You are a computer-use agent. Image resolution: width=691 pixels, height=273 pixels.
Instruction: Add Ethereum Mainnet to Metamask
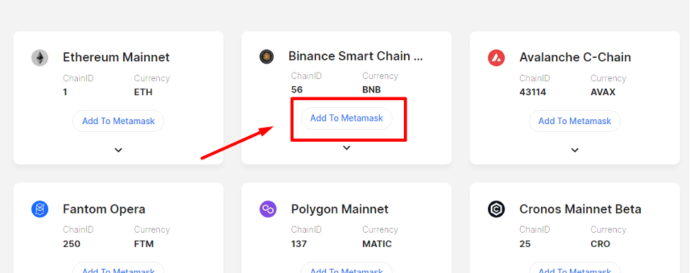(118, 121)
